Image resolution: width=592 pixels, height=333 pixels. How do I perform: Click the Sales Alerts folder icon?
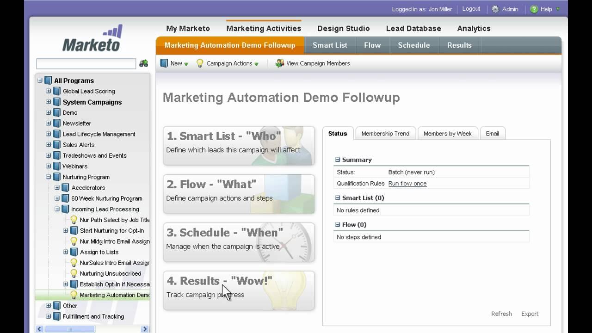(57, 145)
